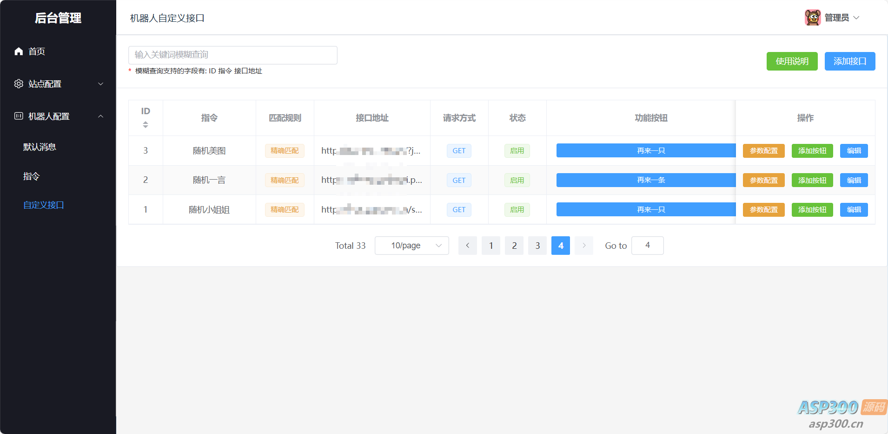888x434 pixels.
Task: Select the 指令 sidebar menu item
Action: [x=32, y=176]
